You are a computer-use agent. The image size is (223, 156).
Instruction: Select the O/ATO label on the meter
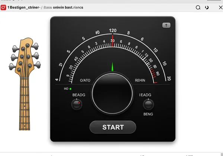[x=85, y=80]
